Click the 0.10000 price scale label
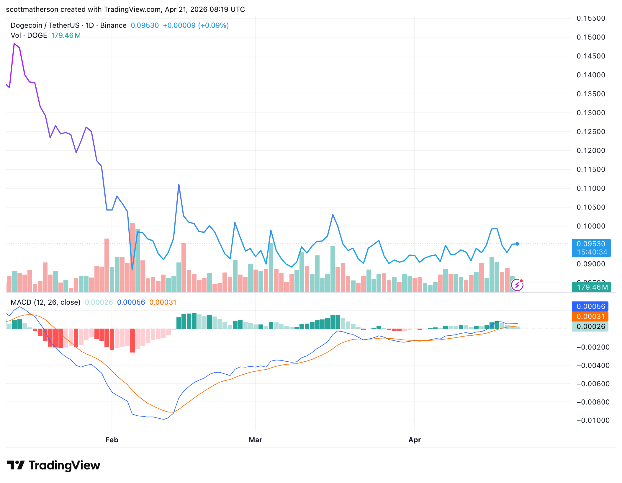 coord(591,226)
